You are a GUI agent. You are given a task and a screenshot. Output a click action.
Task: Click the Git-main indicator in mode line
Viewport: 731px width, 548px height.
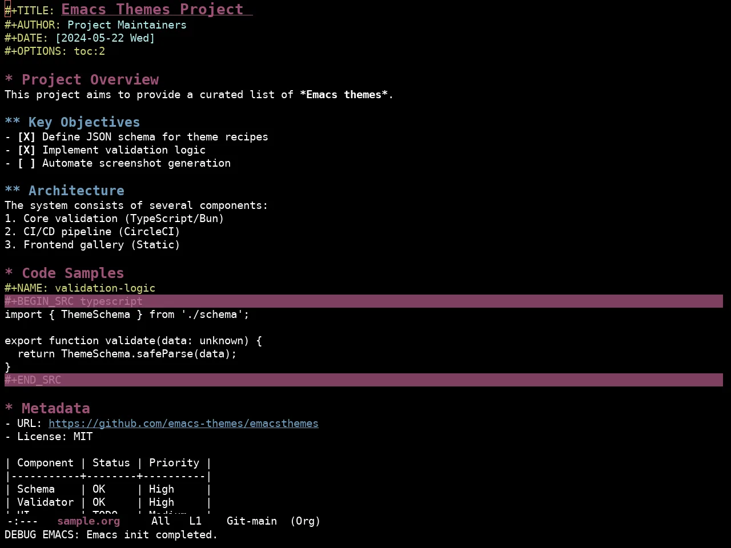252,521
